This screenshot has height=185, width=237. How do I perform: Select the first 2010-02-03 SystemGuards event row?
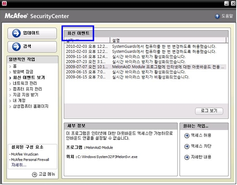[x=145, y=46]
